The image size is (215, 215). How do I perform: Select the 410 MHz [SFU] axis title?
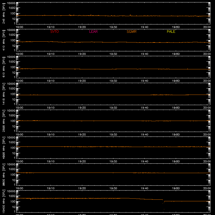click(4, 40)
